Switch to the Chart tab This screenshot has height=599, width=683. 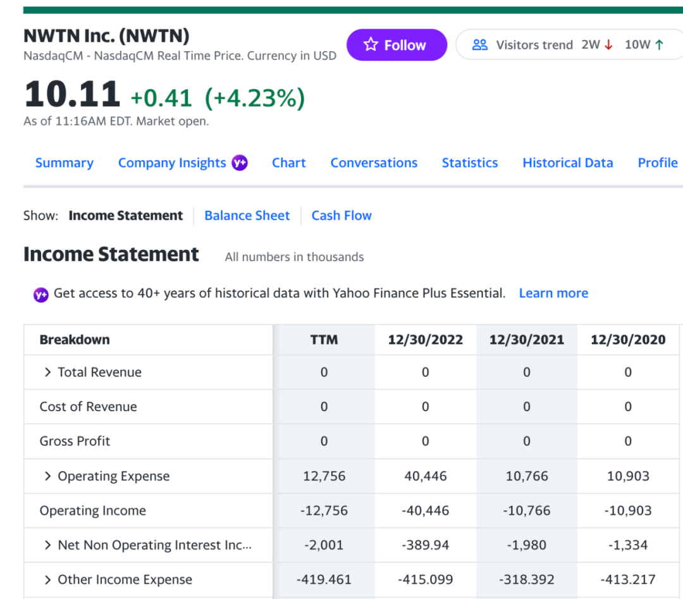pyautogui.click(x=289, y=163)
